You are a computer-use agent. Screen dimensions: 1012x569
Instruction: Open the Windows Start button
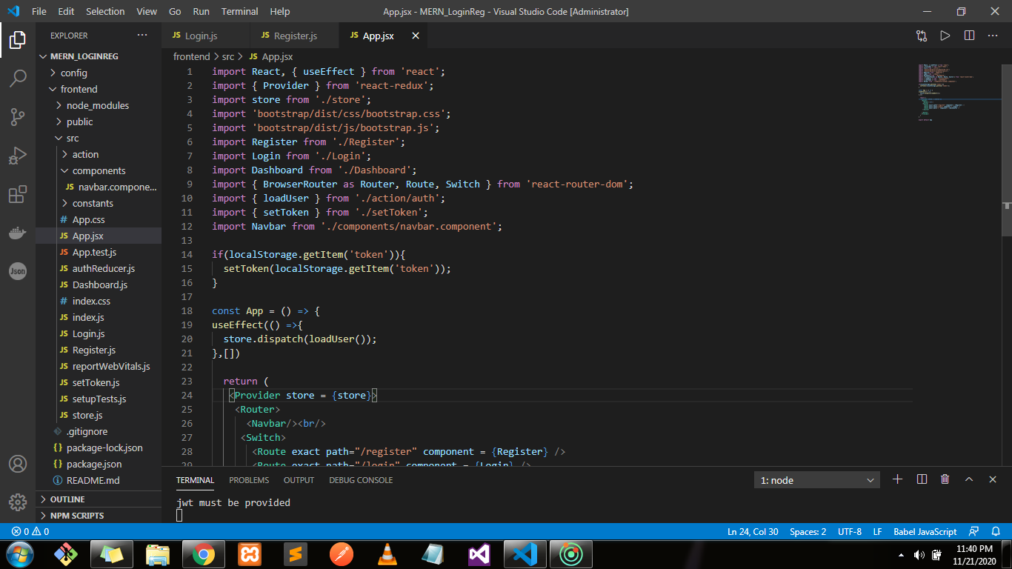(20, 554)
